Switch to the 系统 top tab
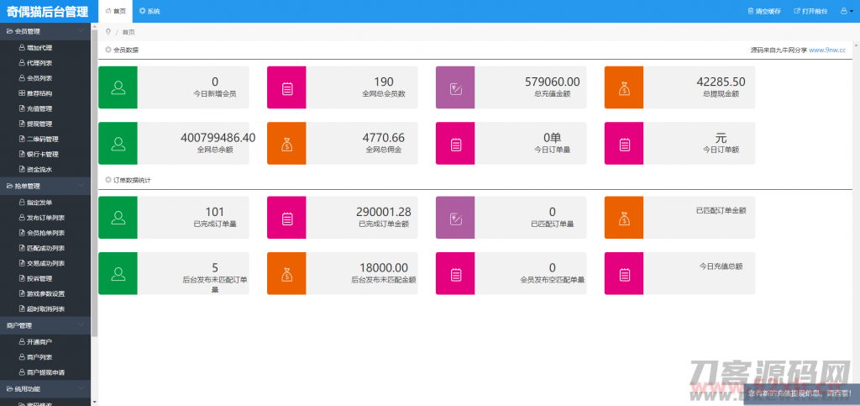The width and height of the screenshot is (860, 406). pyautogui.click(x=149, y=12)
